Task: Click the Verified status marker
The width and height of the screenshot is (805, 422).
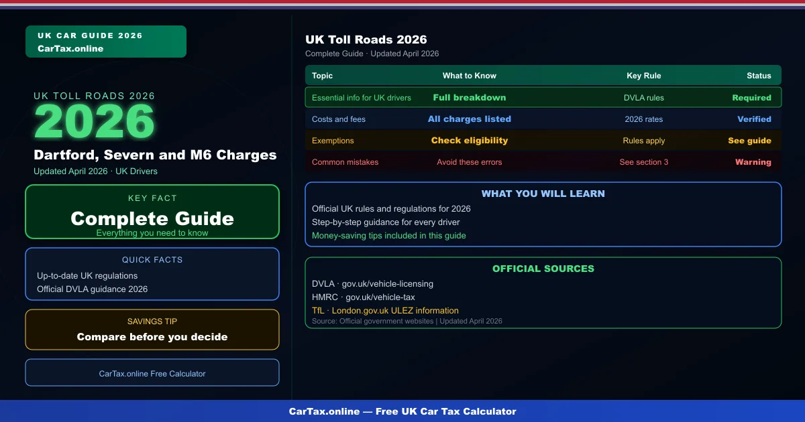Action: click(x=754, y=119)
